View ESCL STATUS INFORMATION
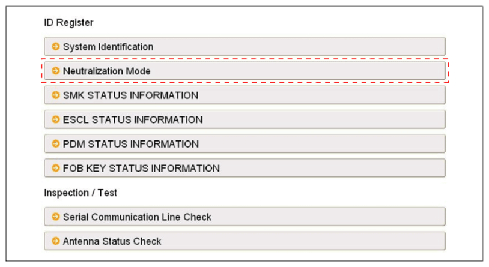489x267 pixels. (x=132, y=119)
